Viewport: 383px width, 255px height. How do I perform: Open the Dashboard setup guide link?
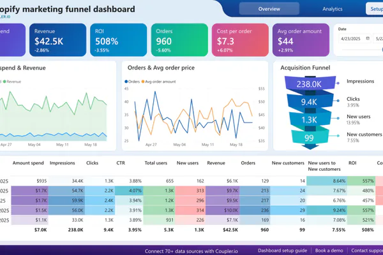pos(282,251)
